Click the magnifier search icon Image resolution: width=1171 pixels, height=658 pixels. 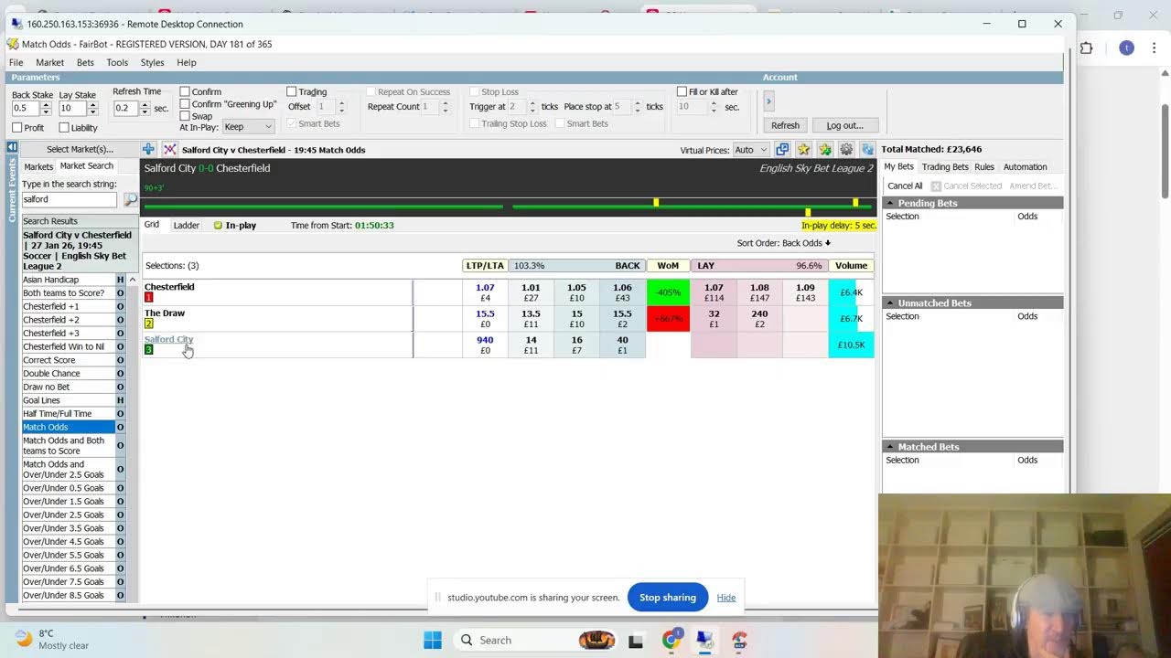point(131,199)
